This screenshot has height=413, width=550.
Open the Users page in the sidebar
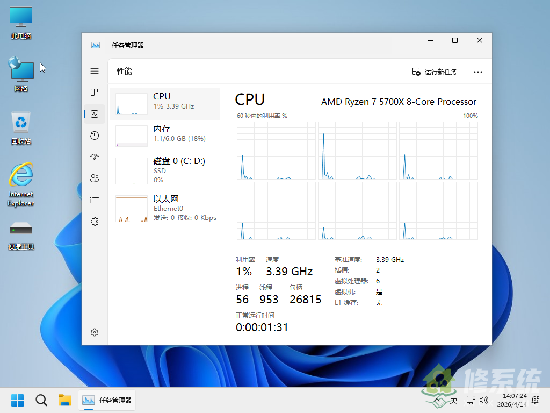[x=95, y=178]
